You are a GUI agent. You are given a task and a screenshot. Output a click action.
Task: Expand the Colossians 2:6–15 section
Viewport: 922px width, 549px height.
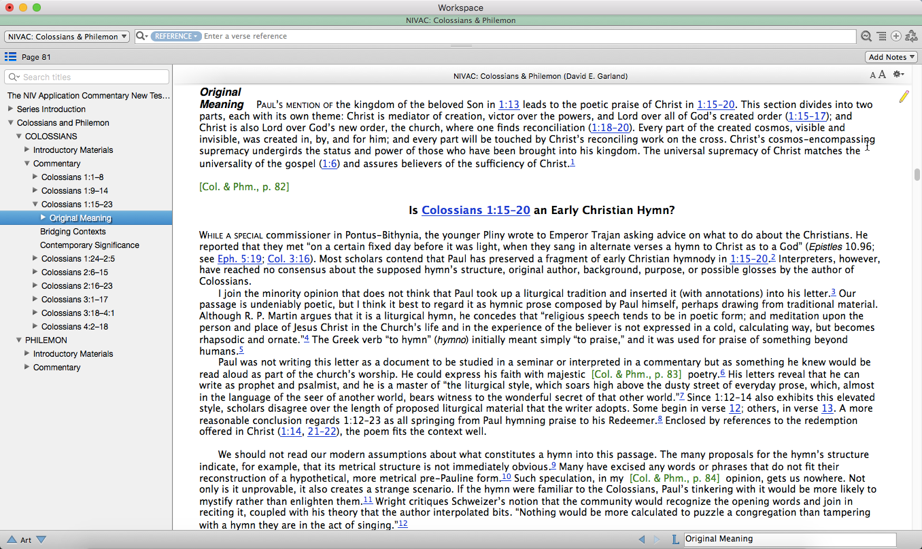35,272
